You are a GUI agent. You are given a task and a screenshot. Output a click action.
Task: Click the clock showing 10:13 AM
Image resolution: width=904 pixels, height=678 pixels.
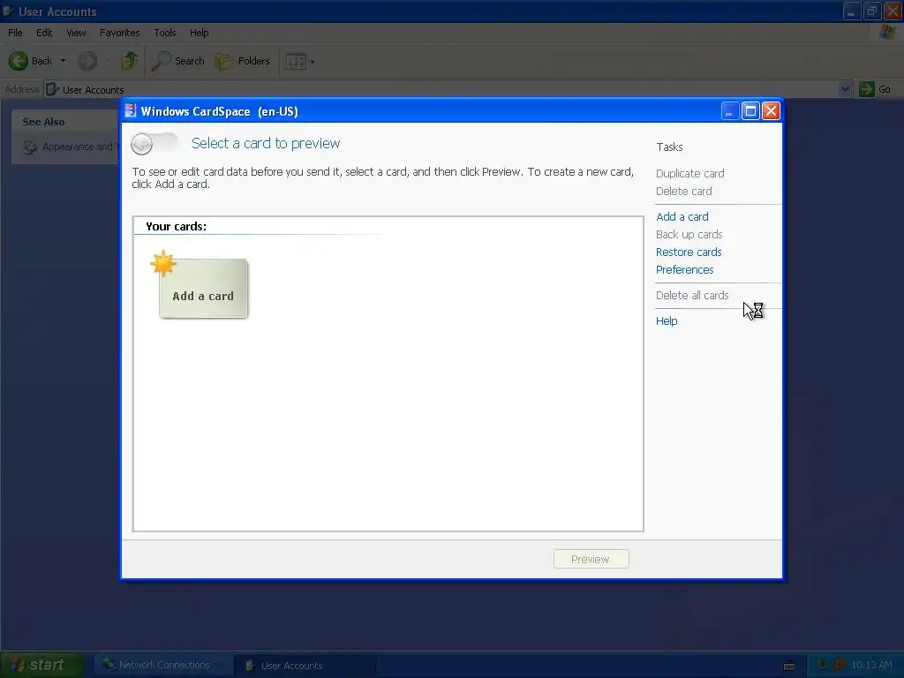point(871,666)
